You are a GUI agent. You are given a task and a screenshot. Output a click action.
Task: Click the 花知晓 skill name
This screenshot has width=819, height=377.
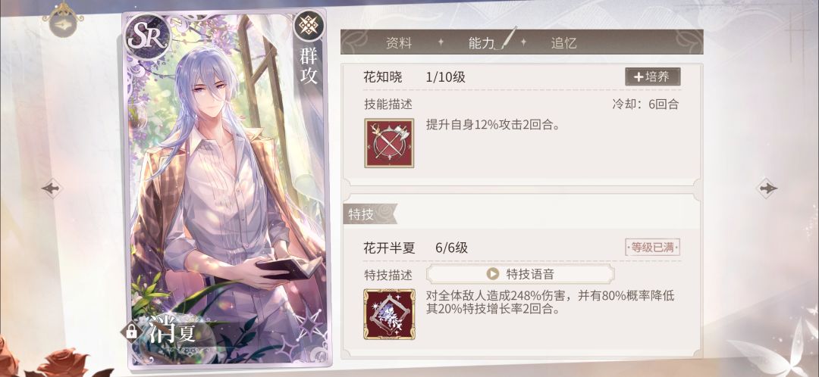click(x=383, y=77)
